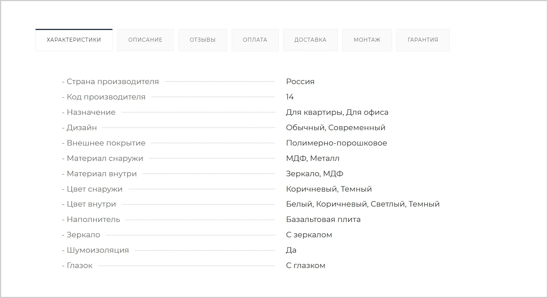Click the value Зеркало, МДФ
This screenshot has width=548, height=298.
click(x=315, y=174)
